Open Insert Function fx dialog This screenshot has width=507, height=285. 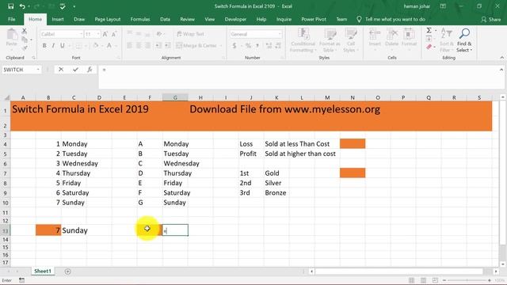pyautogui.click(x=90, y=70)
